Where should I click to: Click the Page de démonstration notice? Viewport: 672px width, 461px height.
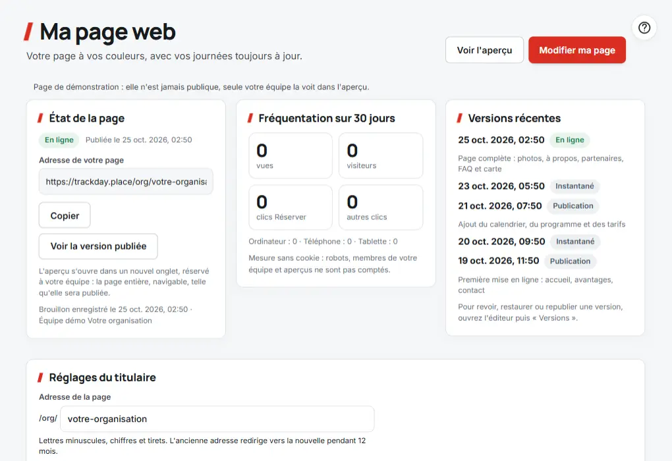pyautogui.click(x=202, y=87)
